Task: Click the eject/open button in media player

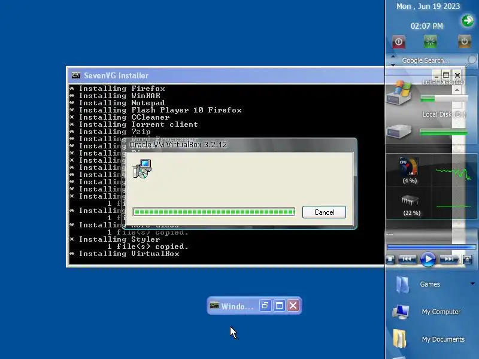Action: pos(467,260)
